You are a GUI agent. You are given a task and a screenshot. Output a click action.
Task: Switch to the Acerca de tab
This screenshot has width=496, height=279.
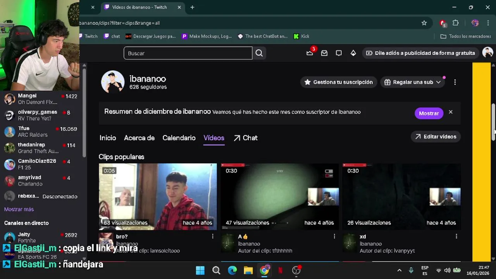139,138
